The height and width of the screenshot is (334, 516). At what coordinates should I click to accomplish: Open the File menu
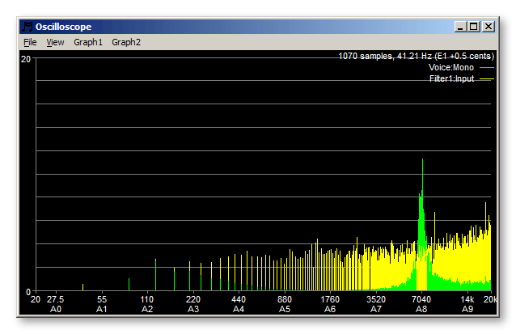click(30, 42)
